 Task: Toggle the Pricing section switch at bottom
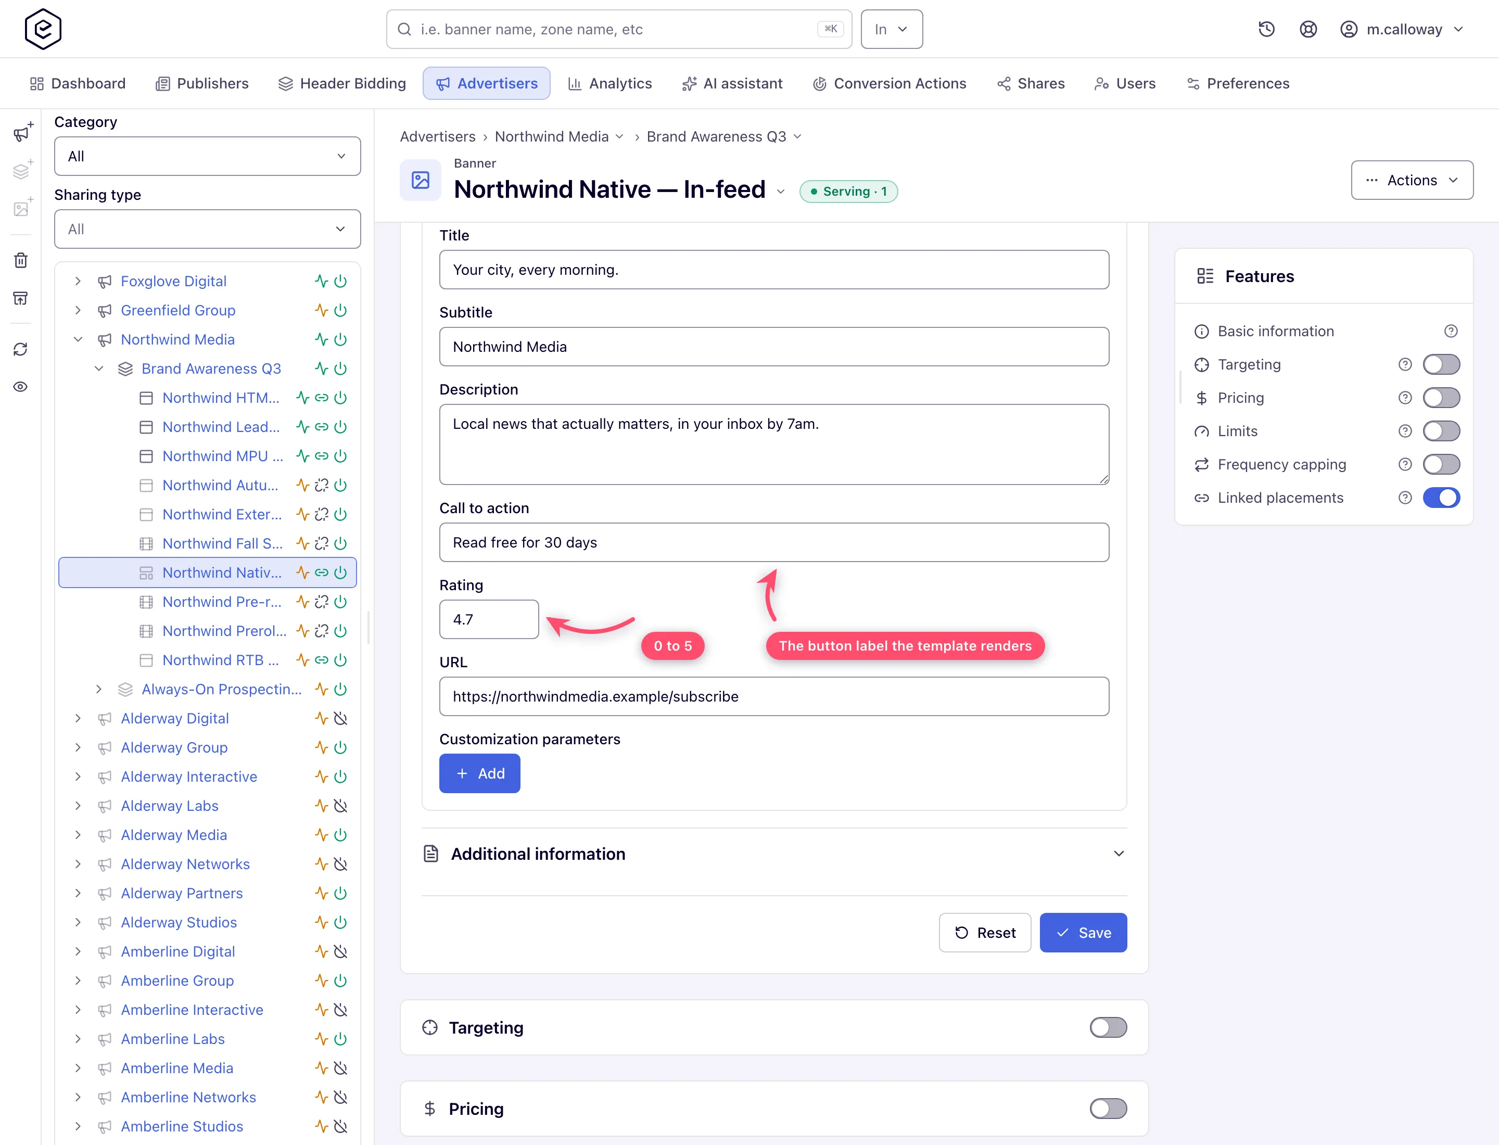(1108, 1109)
